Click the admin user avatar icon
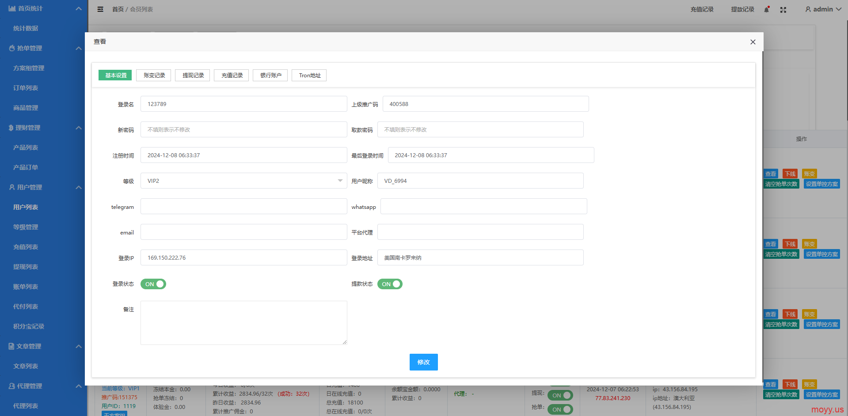Image resolution: width=848 pixels, height=416 pixels. coord(808,9)
